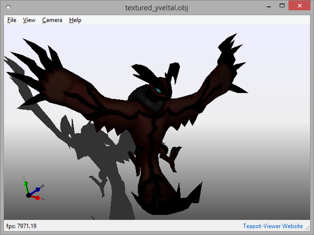
Task: Open the View menu
Action: [29, 20]
